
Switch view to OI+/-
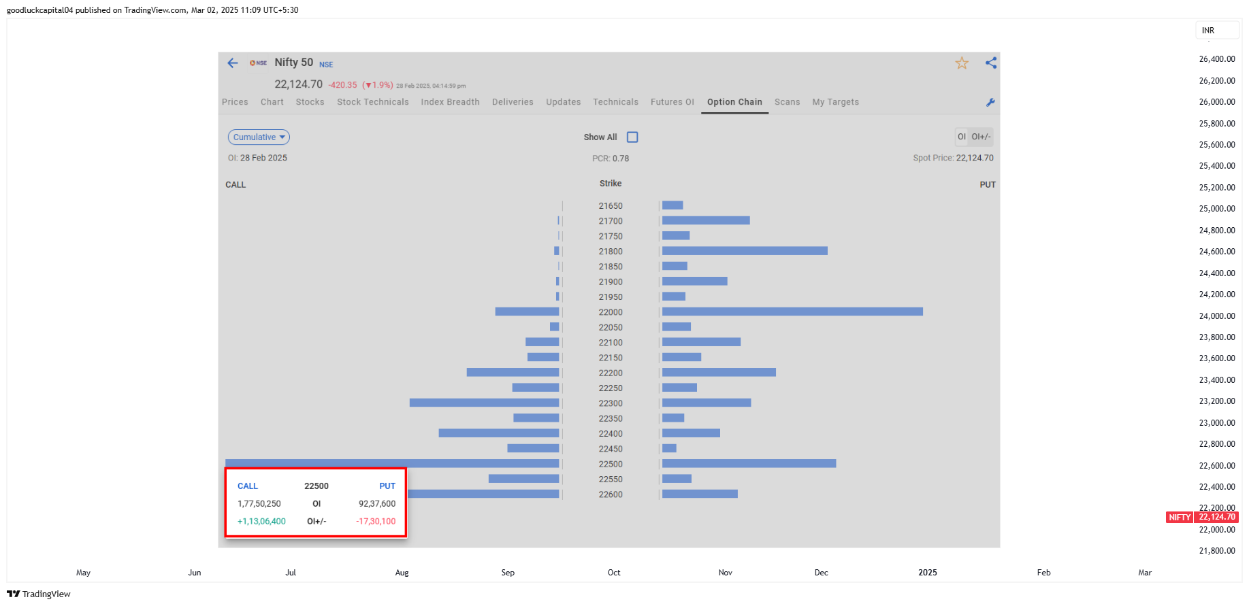[x=981, y=137]
